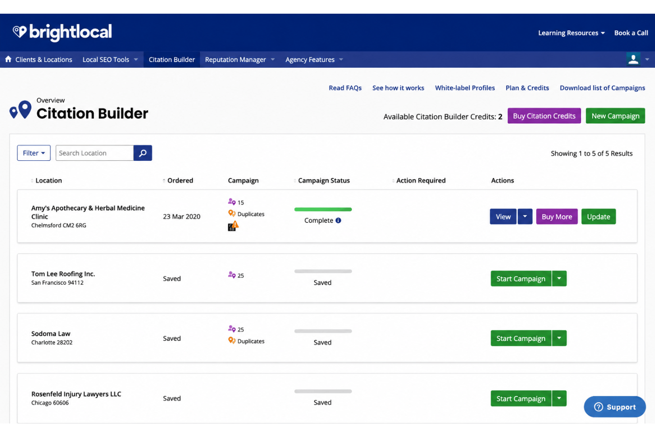Viewport: 655px width, 437px height.
Task: Click Showing 1 to 5 of 5 Results
Action: point(592,153)
